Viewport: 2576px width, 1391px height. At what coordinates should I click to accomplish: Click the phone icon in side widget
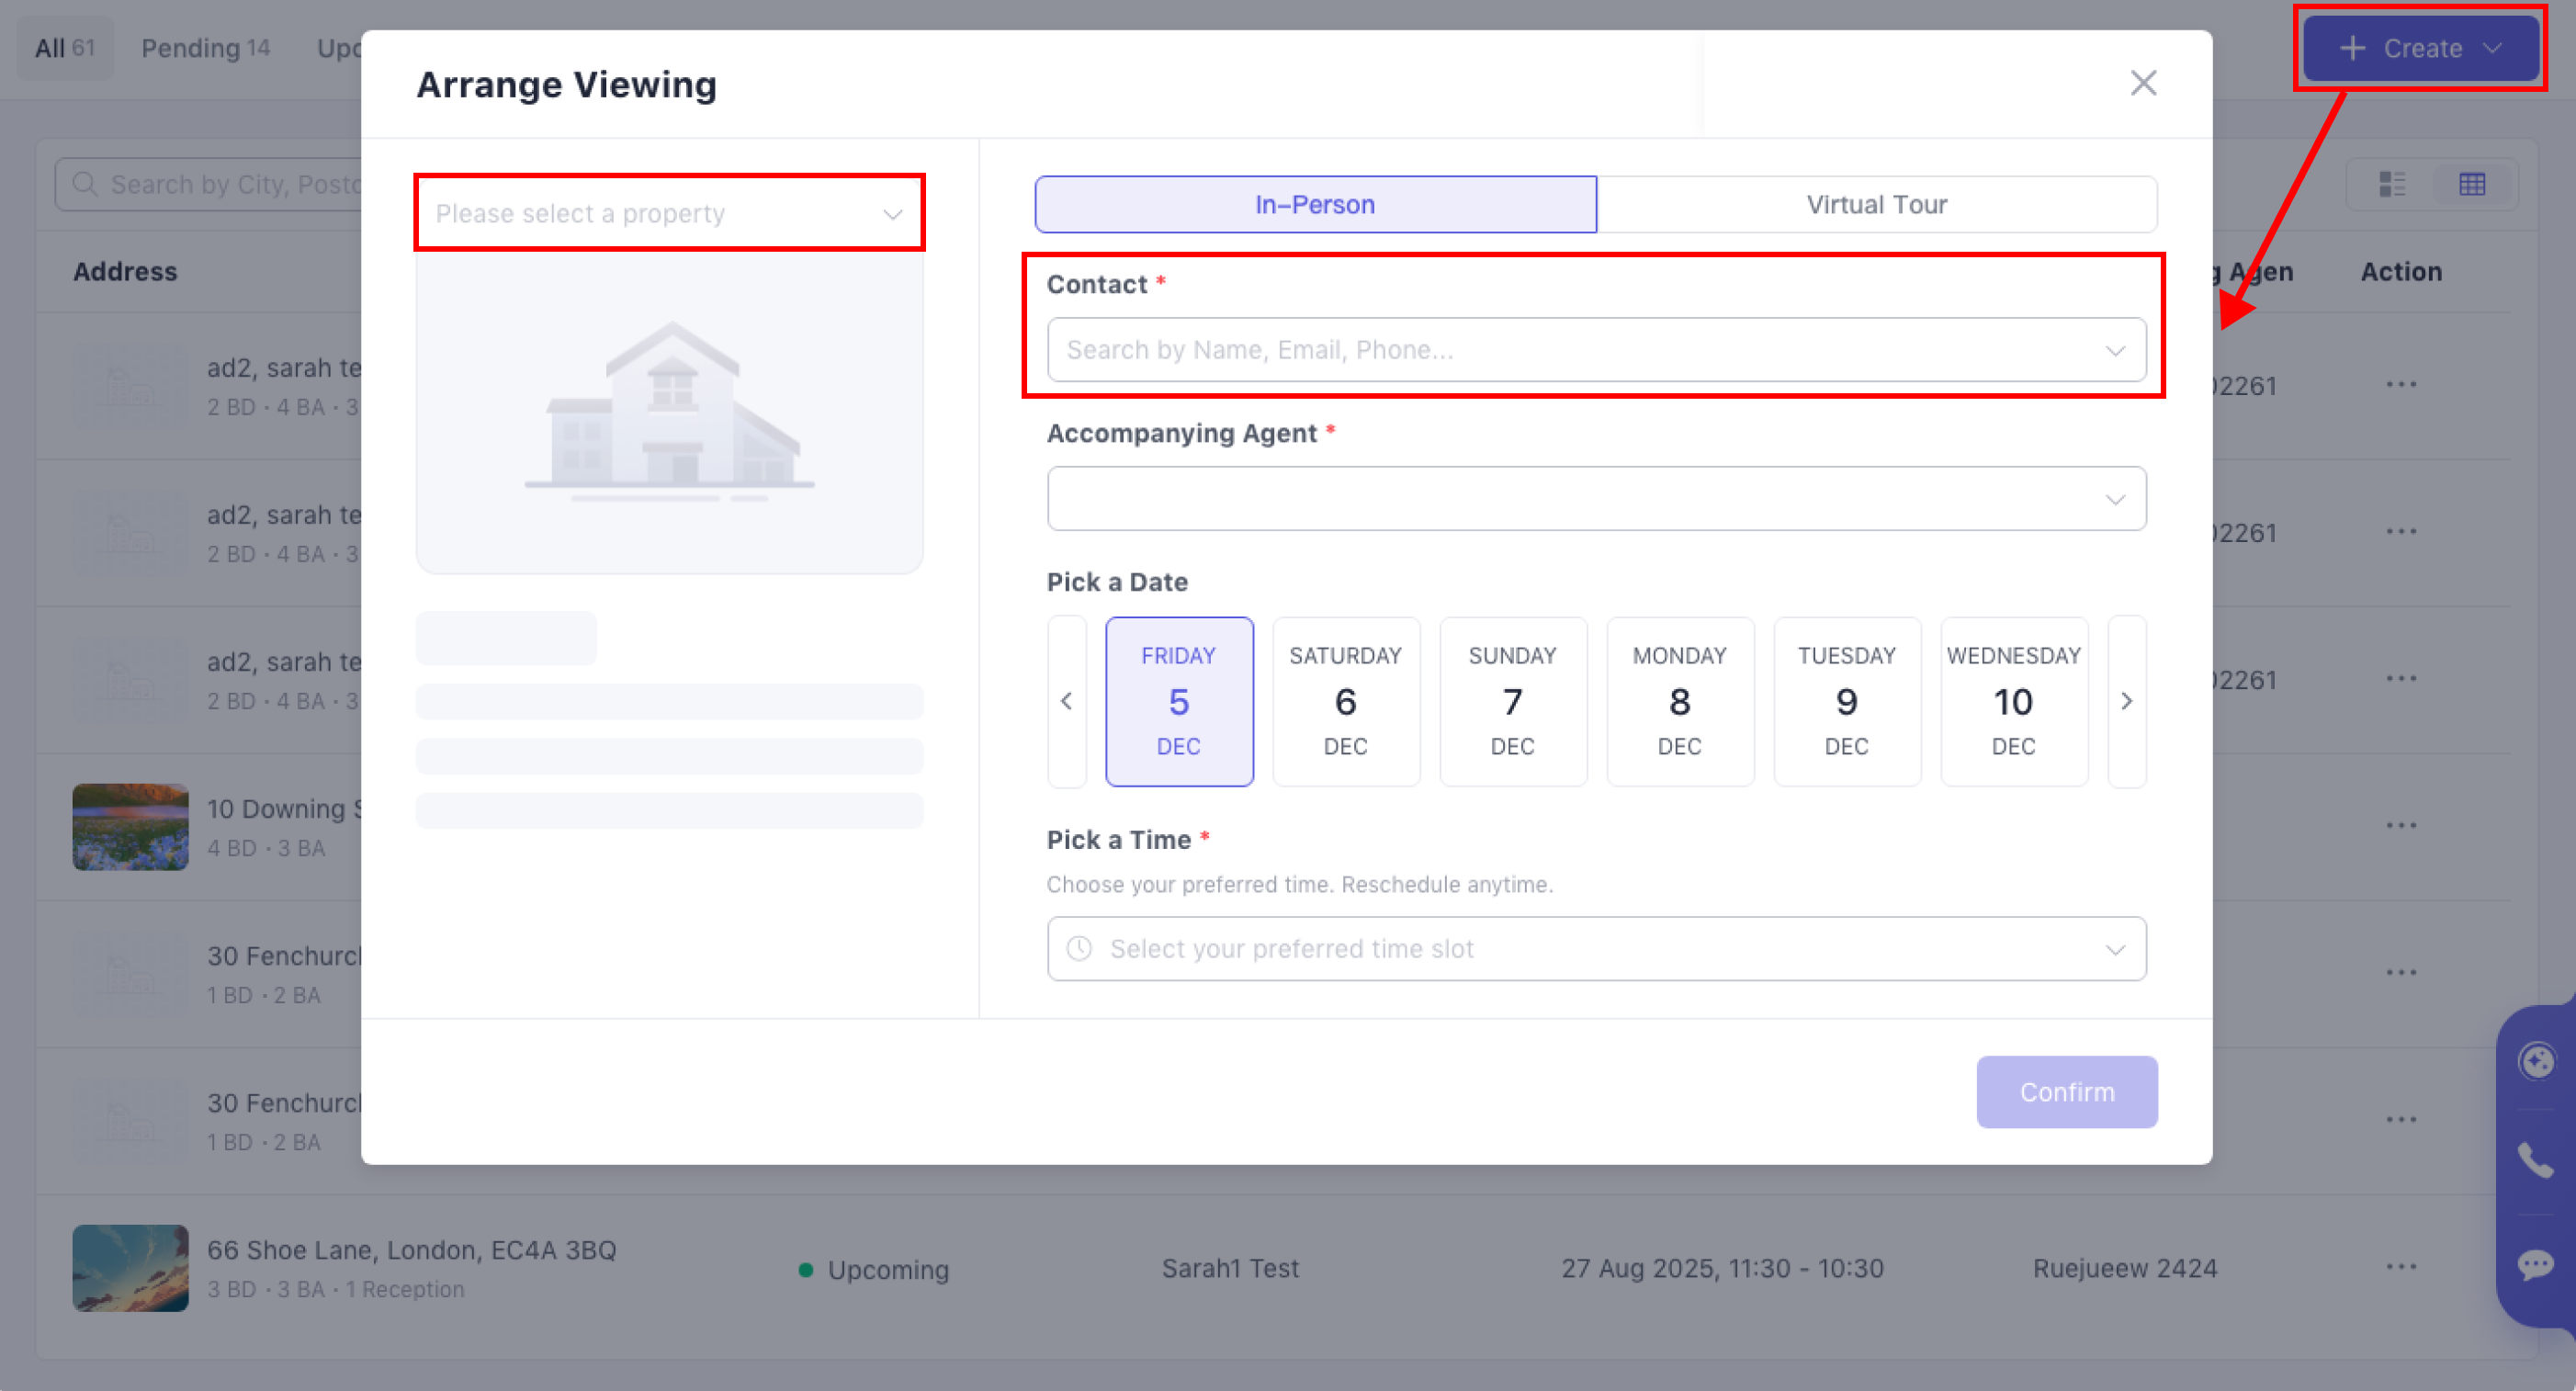pyautogui.click(x=2535, y=1160)
